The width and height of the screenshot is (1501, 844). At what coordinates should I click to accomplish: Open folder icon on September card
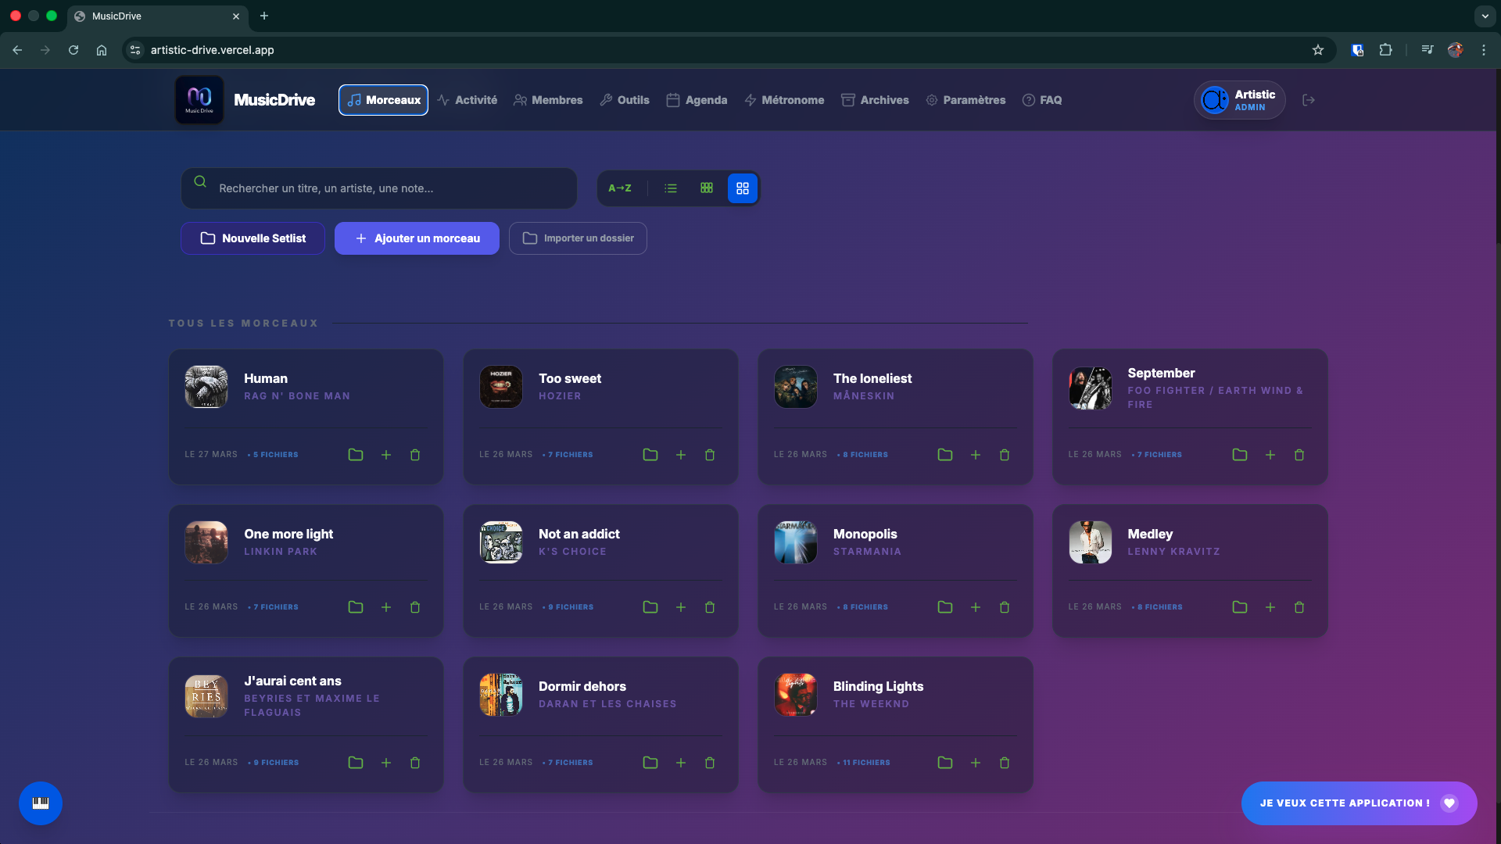[1240, 455]
